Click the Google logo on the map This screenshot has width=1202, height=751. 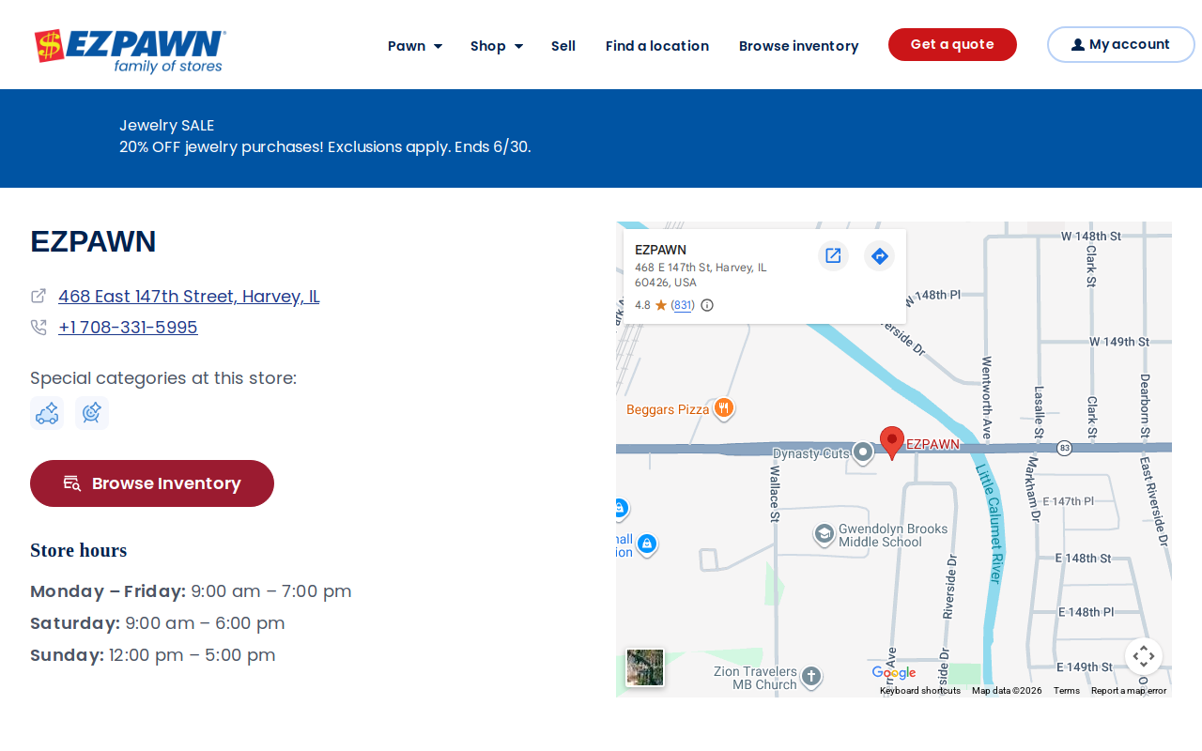click(893, 672)
